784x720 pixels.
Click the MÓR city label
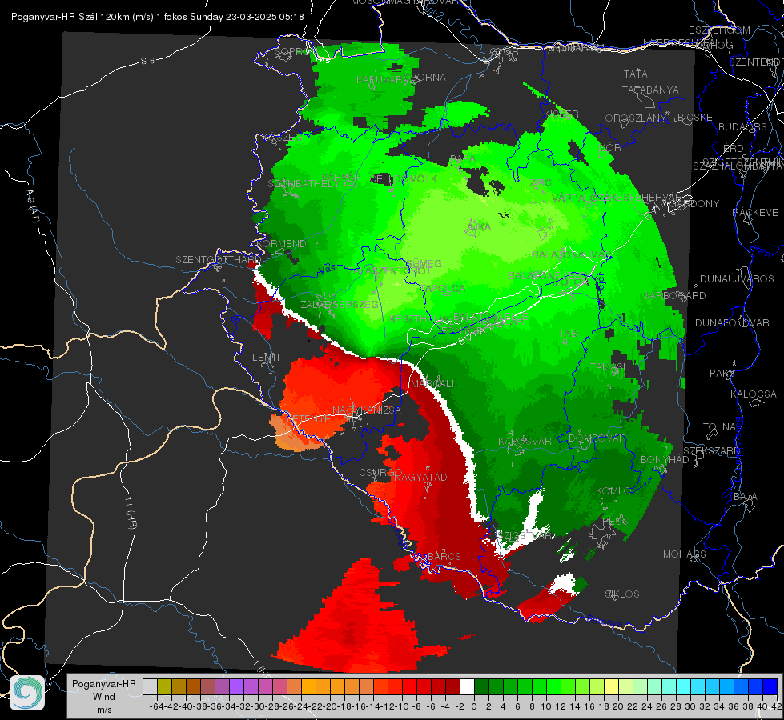(x=610, y=147)
